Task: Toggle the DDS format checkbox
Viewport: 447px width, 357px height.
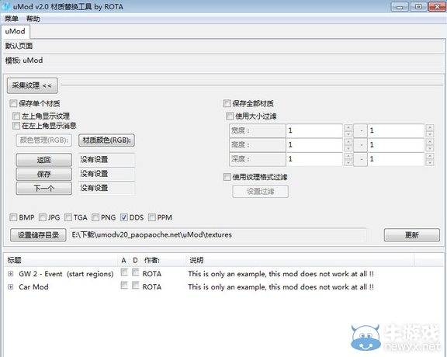Action: [x=123, y=217]
